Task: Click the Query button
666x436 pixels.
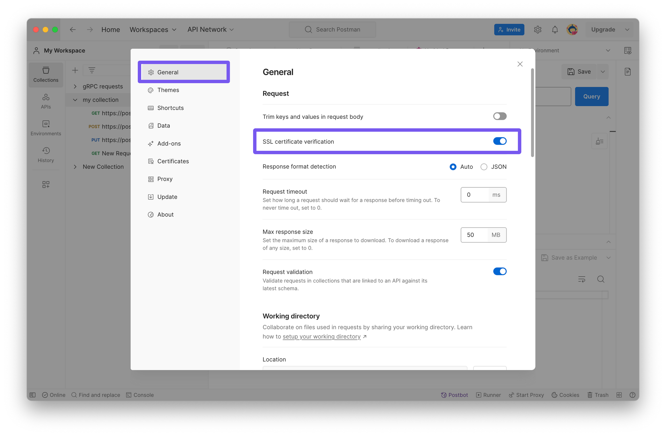Action: click(592, 97)
